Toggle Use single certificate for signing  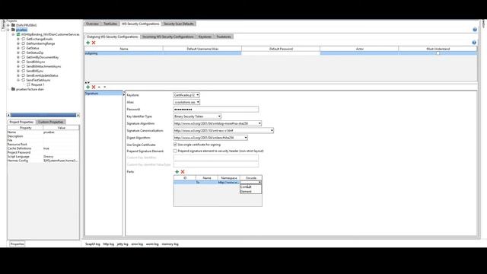[175, 145]
